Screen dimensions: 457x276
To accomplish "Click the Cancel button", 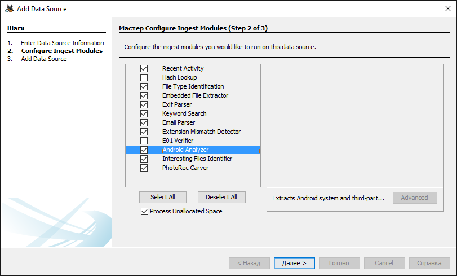I will point(384,263).
